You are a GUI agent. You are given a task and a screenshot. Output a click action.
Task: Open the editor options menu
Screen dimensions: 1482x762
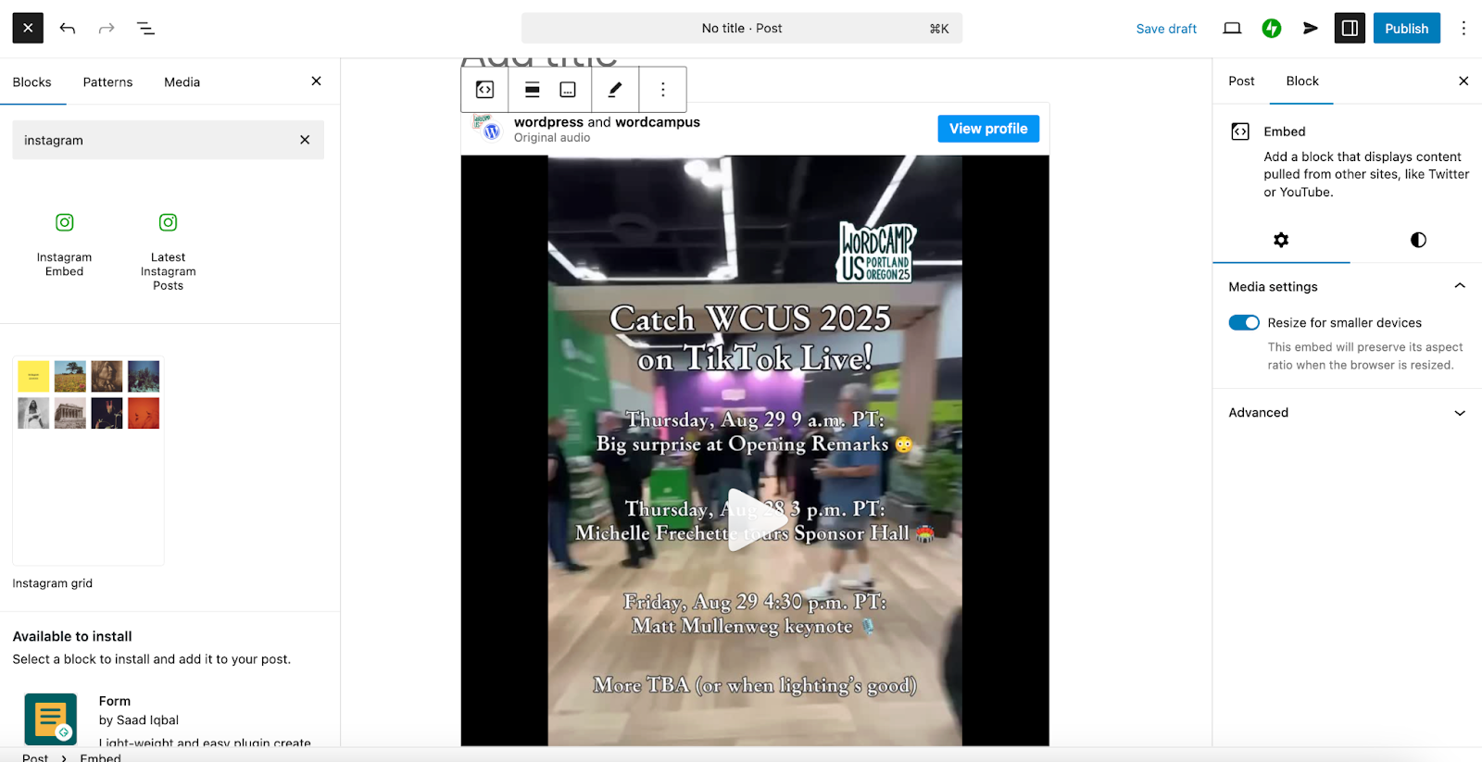(1463, 28)
